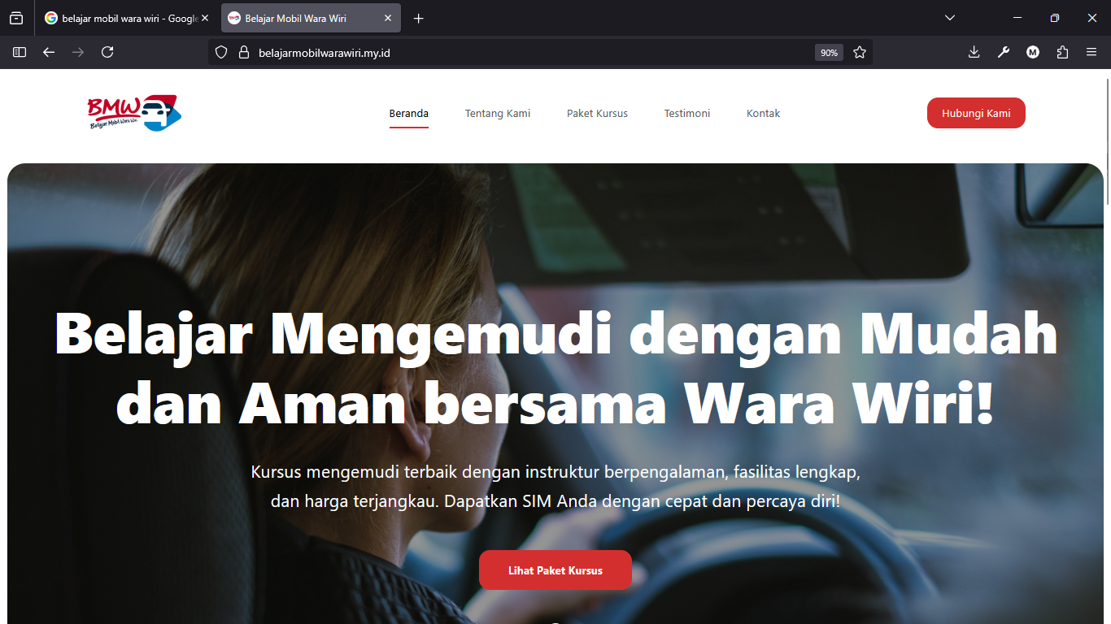Open the all-tabs list chevron
Image resolution: width=1111 pixels, height=624 pixels.
coord(949,17)
